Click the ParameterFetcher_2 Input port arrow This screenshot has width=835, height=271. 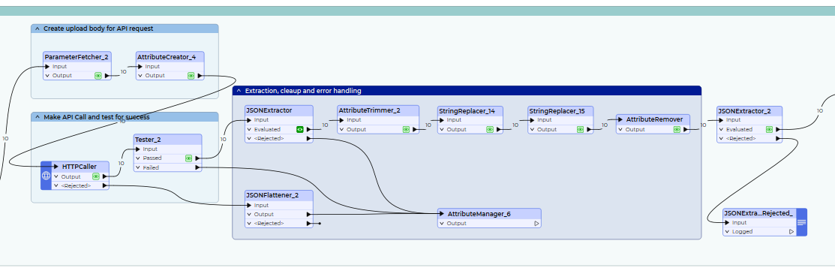pyautogui.click(x=47, y=67)
